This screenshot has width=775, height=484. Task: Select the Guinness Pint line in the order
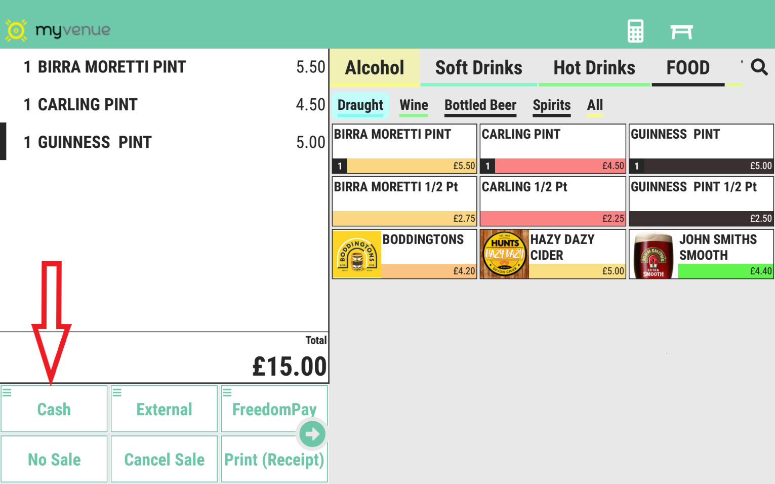pyautogui.click(x=152, y=142)
